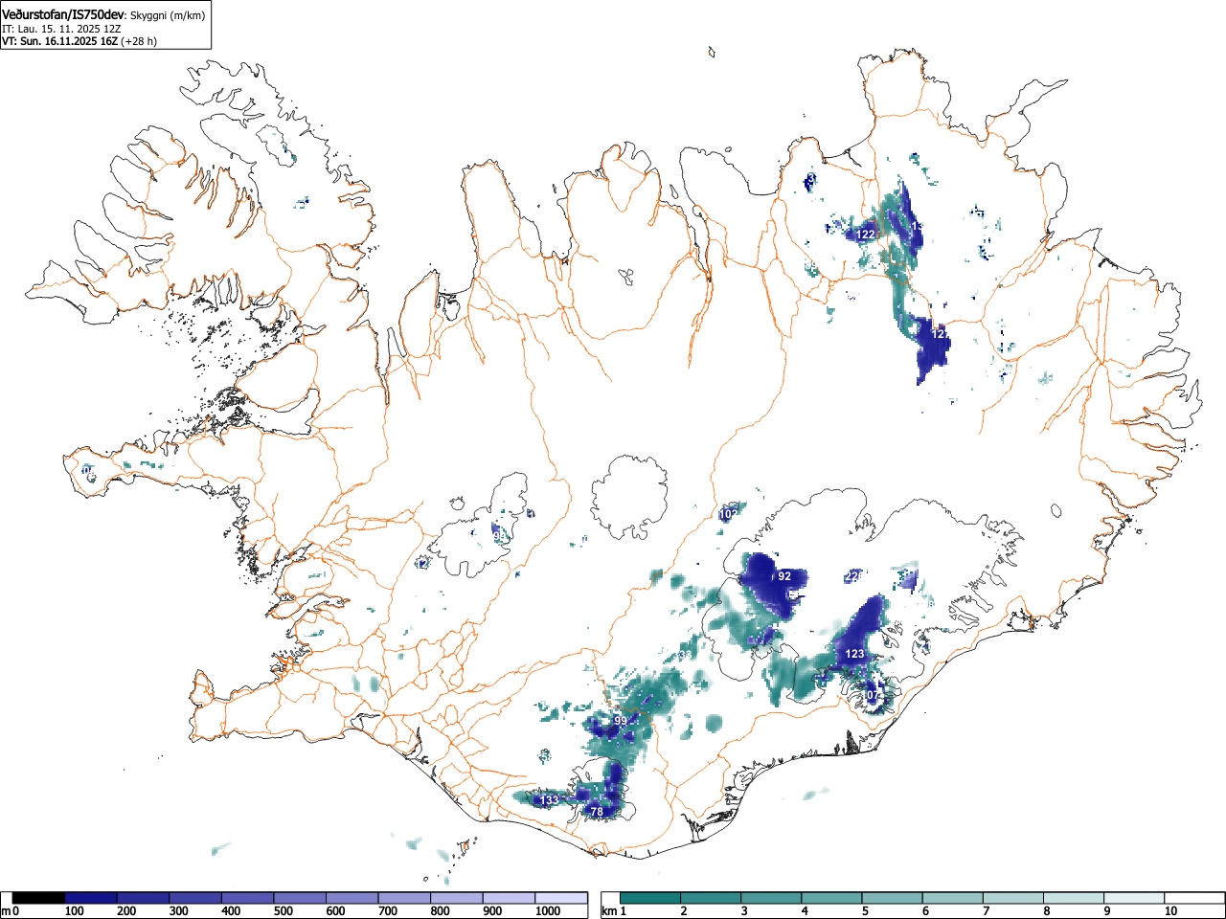This screenshot has width=1226, height=919.
Task: Pick the 8–9 km legend swatch
Action: click(x=1073, y=898)
